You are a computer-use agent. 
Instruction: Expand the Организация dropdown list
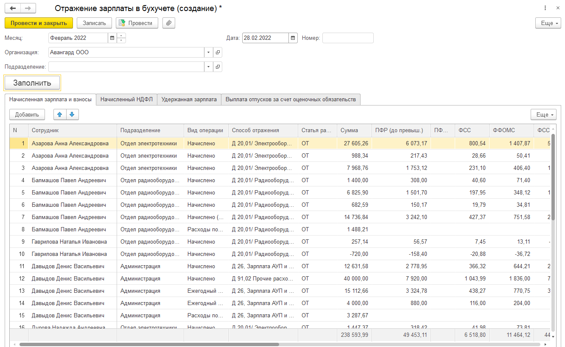(208, 53)
